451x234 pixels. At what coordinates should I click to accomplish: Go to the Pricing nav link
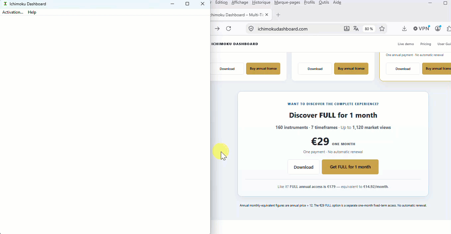pyautogui.click(x=425, y=44)
